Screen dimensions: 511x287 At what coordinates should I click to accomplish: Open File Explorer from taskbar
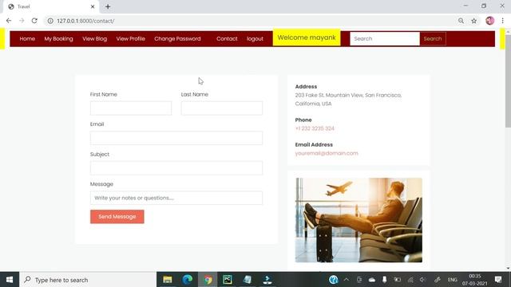tap(168, 280)
